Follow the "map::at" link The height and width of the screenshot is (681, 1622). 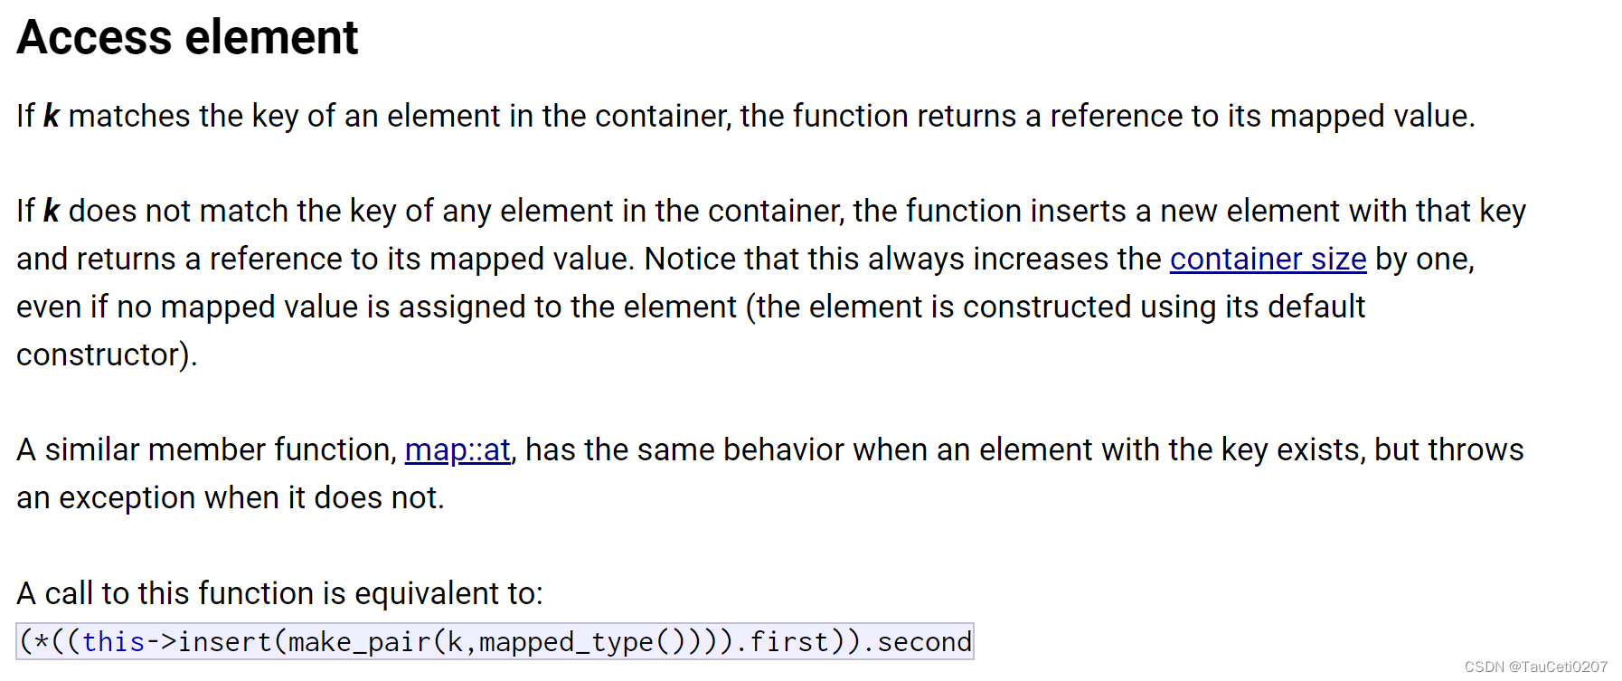457,449
